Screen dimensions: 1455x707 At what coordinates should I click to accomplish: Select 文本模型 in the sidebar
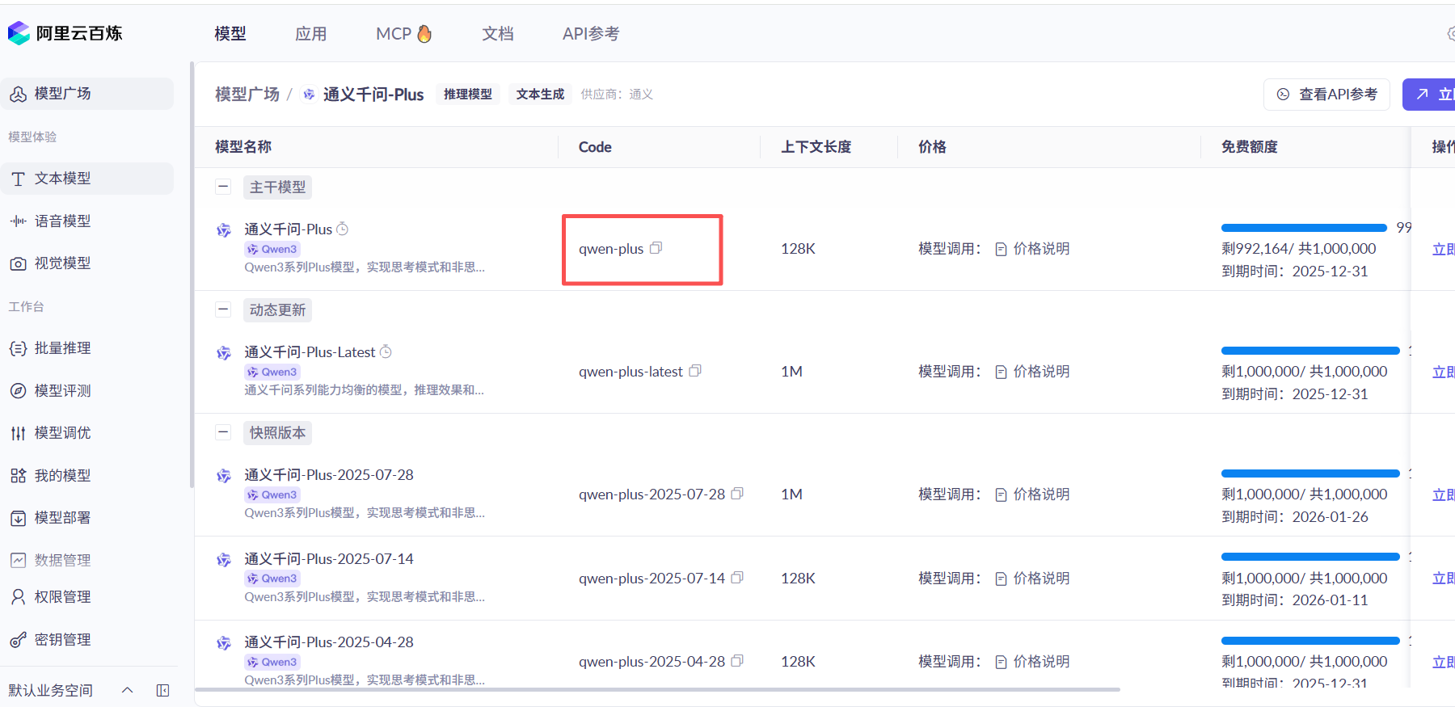[x=87, y=179]
